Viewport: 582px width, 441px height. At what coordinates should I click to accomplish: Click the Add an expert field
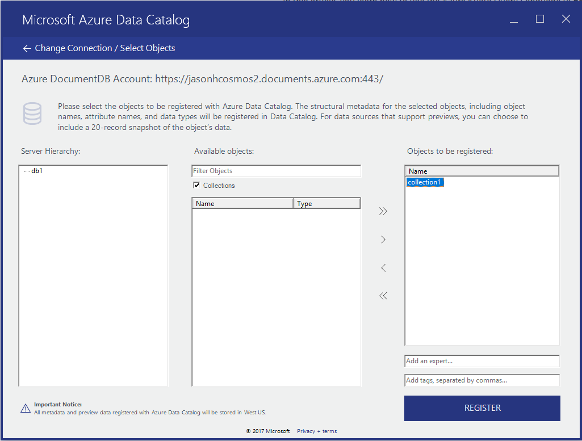pos(481,361)
